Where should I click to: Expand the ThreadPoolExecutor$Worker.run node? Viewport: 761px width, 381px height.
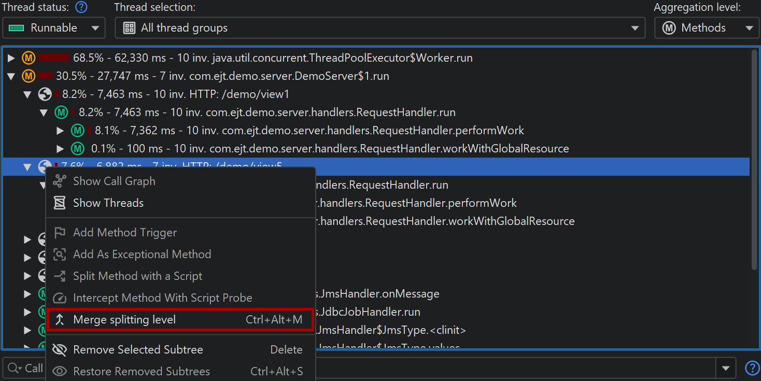[11, 58]
